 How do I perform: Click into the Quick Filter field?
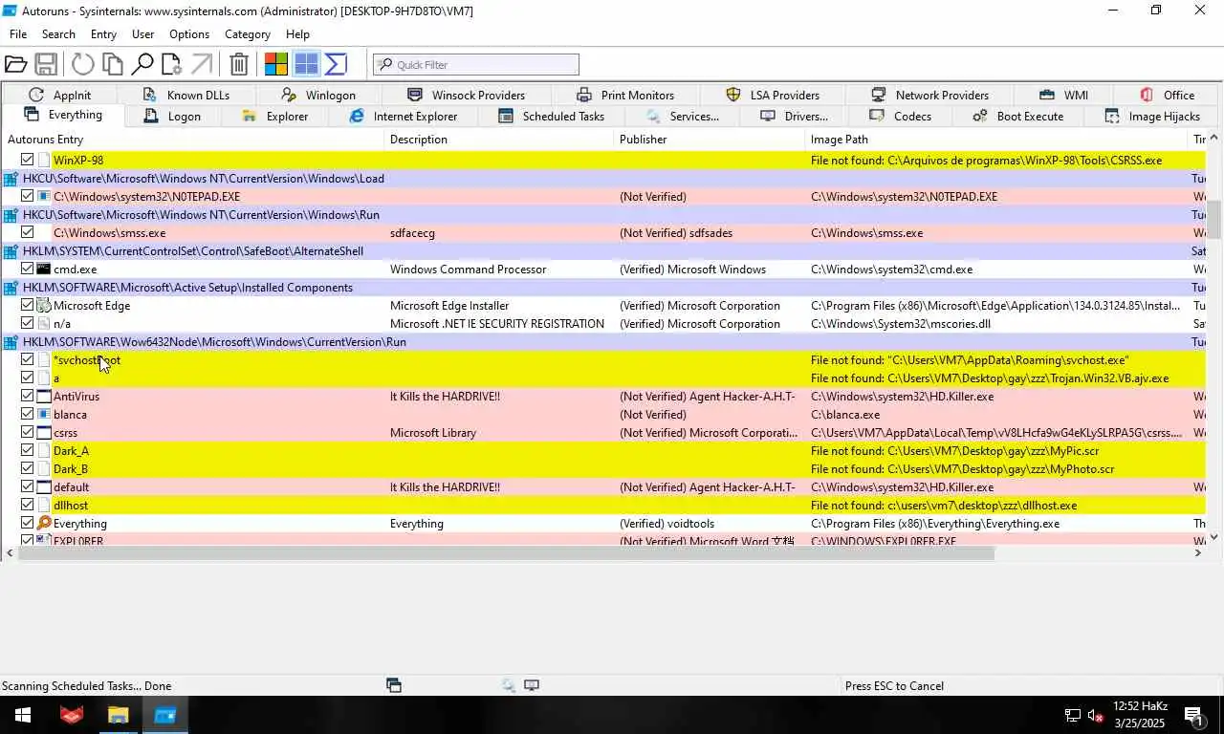click(x=476, y=65)
